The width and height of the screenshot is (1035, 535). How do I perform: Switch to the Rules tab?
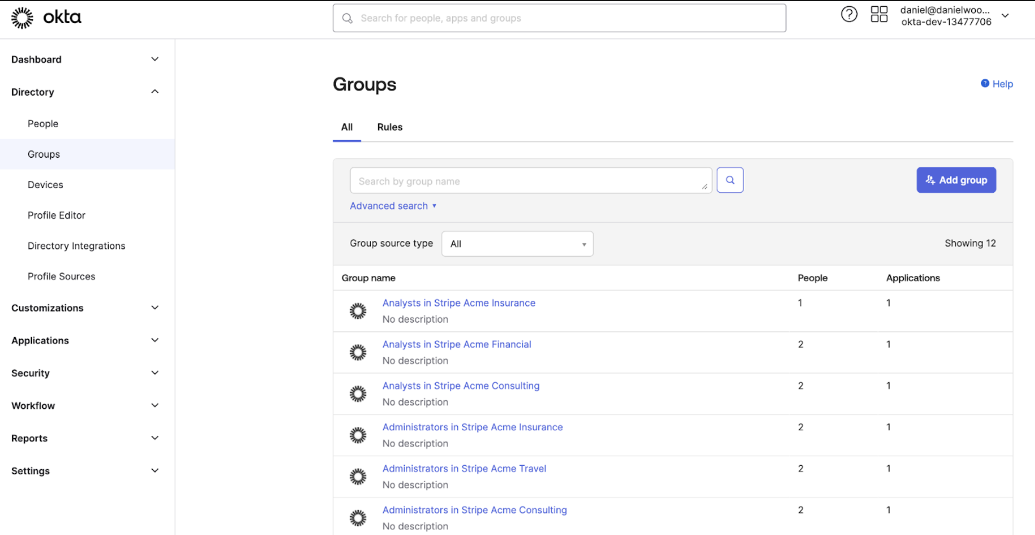click(390, 127)
